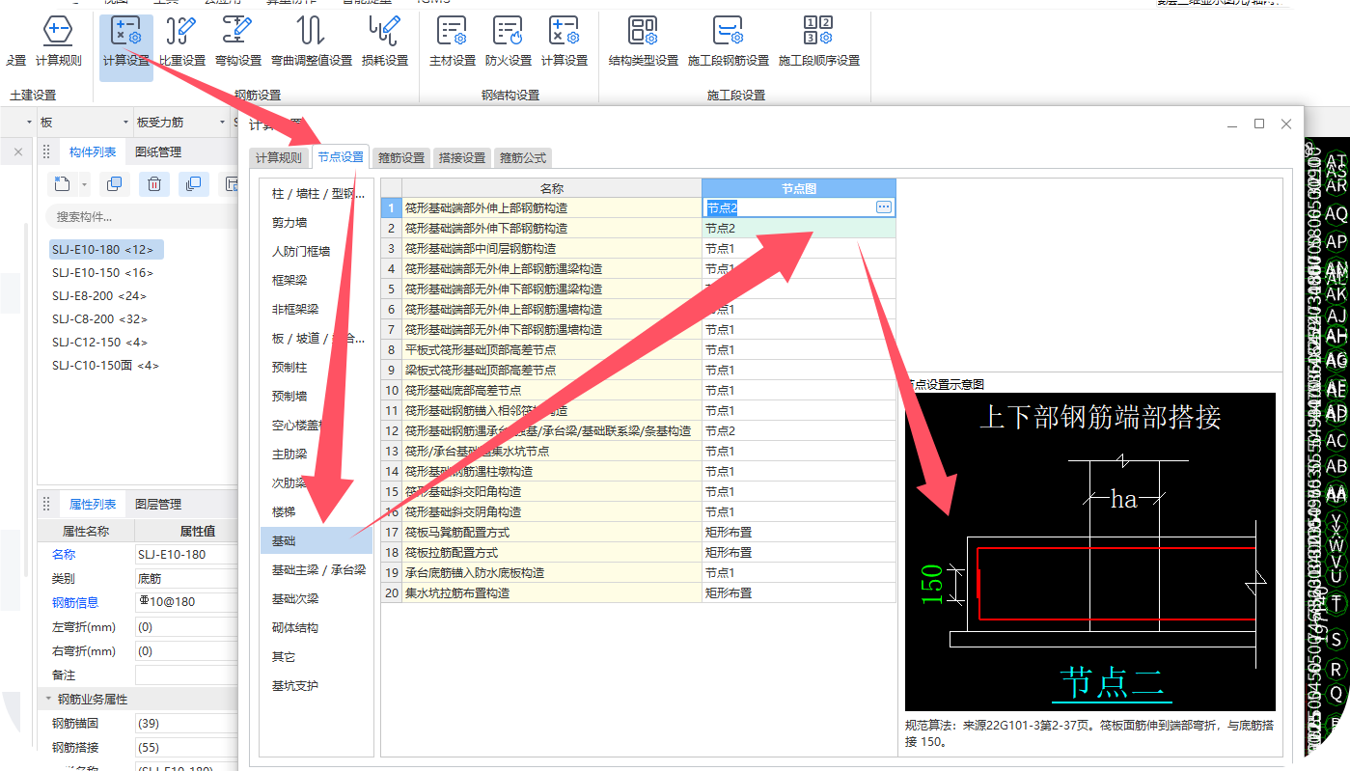Open 主材设置 in the 钢结构设置 group
The height and width of the screenshot is (771, 1350).
point(453,41)
